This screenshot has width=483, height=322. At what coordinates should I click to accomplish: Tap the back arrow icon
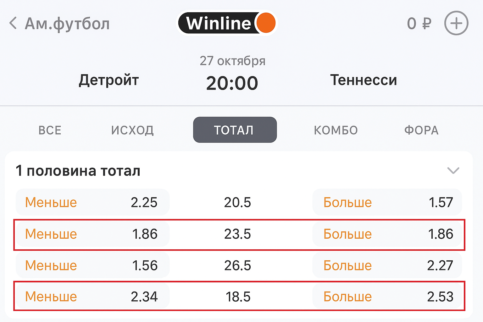[13, 24]
